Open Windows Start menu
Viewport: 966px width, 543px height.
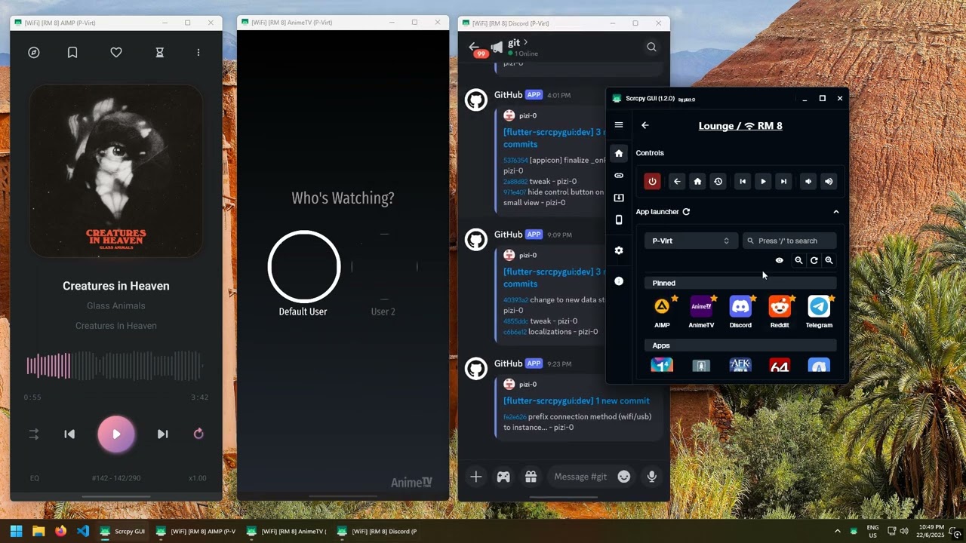coord(17,531)
